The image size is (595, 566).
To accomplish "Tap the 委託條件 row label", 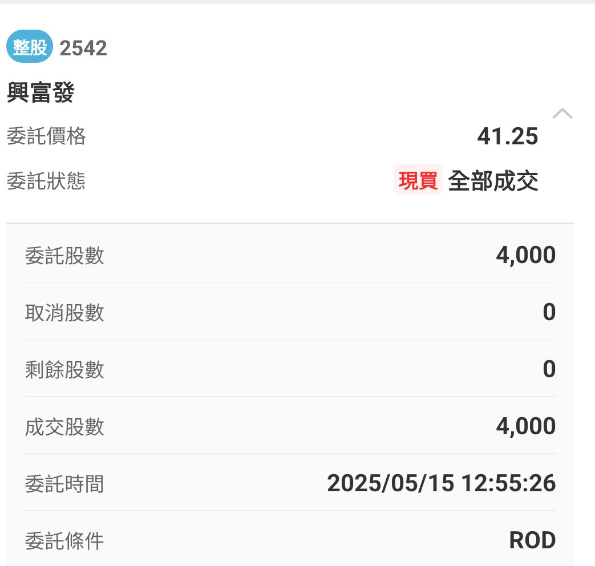I will point(64,540).
